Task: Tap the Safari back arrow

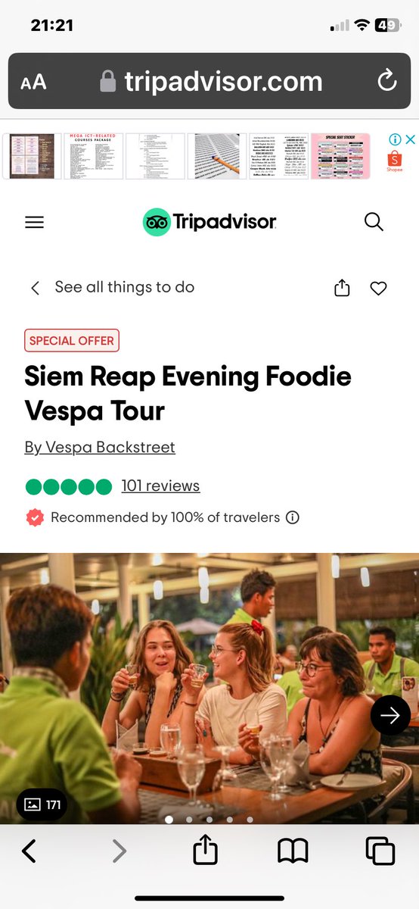Action: click(29, 851)
